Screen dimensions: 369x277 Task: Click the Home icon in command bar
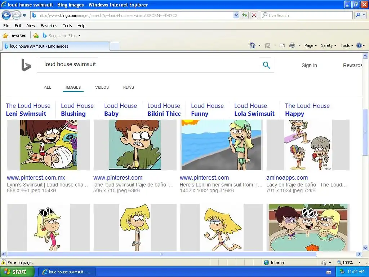tap(253, 45)
